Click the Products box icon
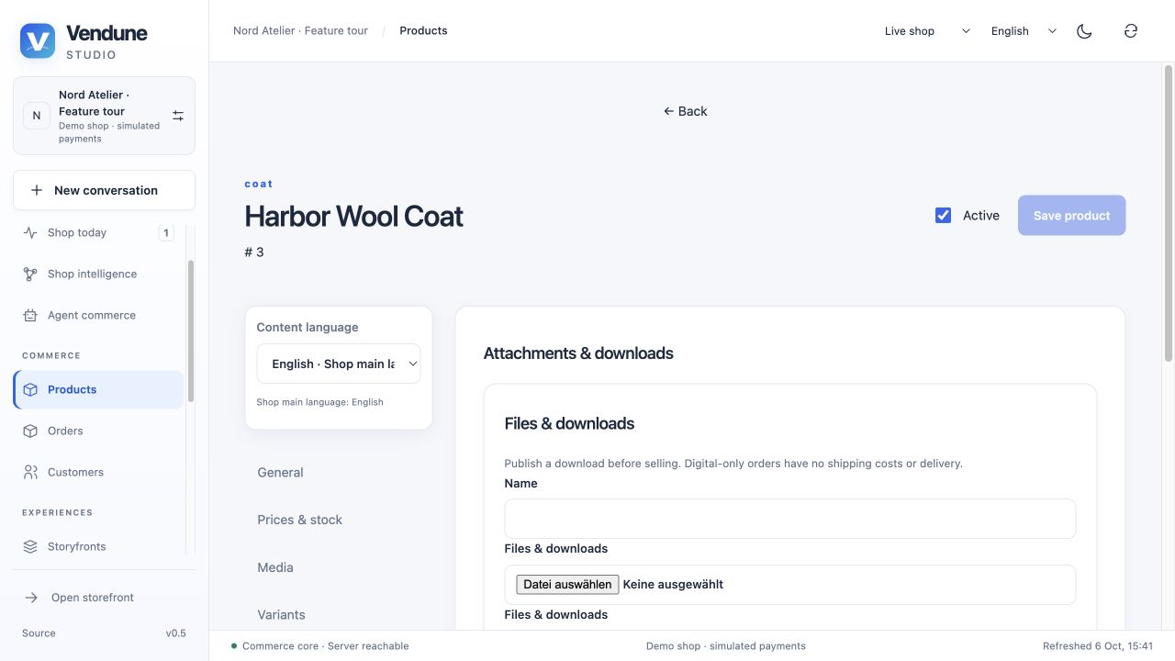The height and width of the screenshot is (661, 1175). pyautogui.click(x=30, y=389)
